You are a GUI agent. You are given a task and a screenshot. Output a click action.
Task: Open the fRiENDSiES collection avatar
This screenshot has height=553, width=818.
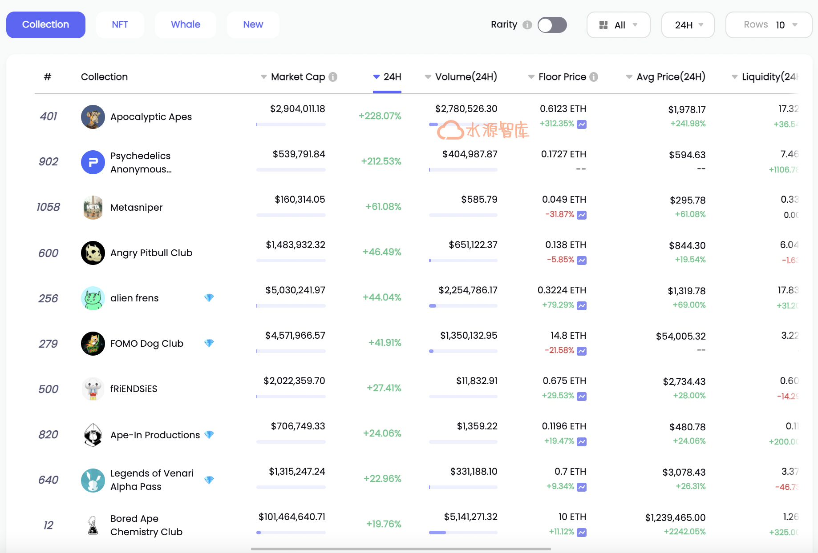[93, 389]
